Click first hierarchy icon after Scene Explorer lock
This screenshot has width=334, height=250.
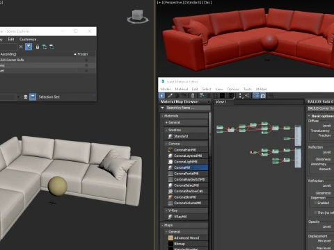45,47
